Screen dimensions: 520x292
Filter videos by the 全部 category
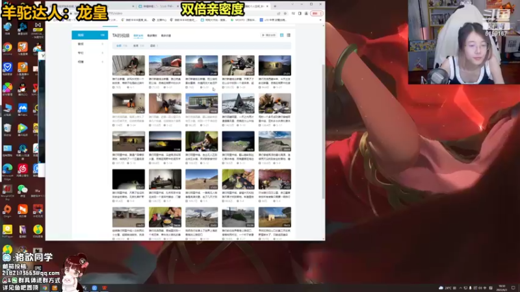click(x=122, y=45)
